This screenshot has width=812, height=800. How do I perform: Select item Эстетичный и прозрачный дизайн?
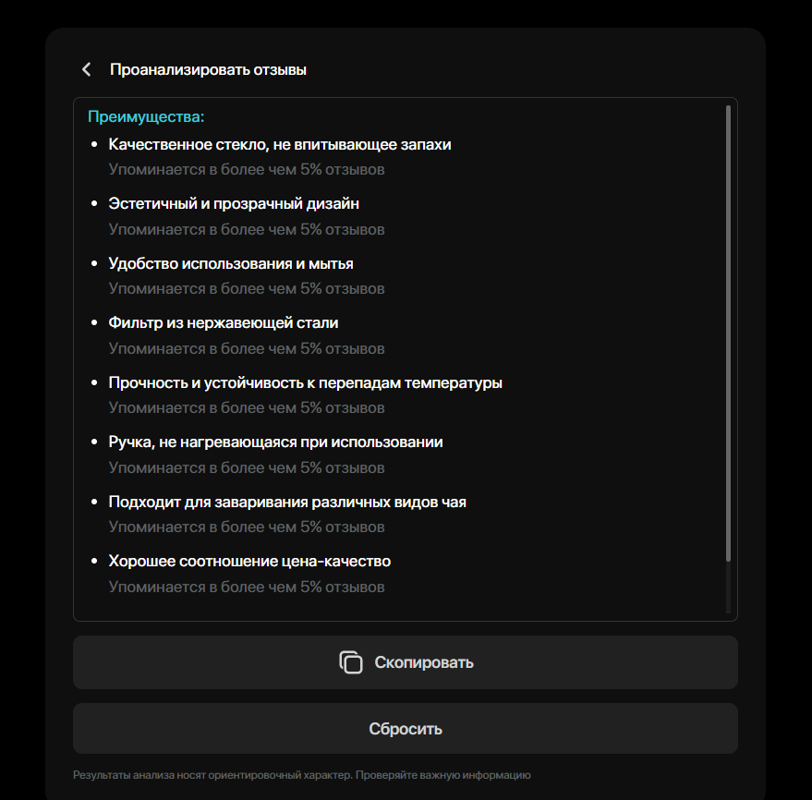234,203
